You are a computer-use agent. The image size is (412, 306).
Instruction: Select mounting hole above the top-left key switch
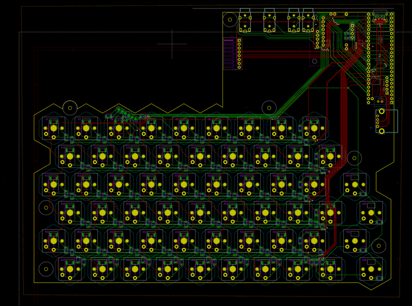coord(70,107)
